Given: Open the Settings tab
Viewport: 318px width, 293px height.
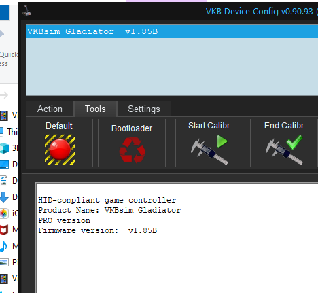Looking at the screenshot, I should (144, 109).
